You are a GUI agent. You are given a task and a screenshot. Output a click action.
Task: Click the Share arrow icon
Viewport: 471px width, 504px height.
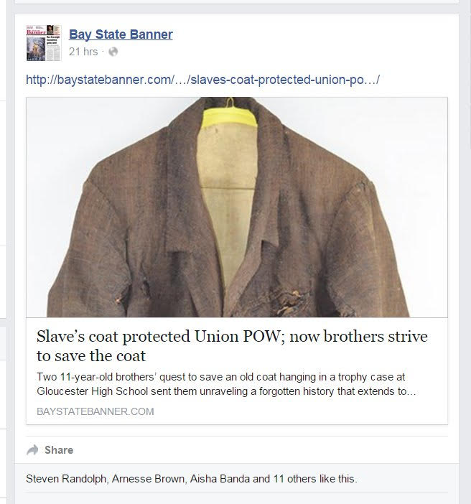point(32,449)
